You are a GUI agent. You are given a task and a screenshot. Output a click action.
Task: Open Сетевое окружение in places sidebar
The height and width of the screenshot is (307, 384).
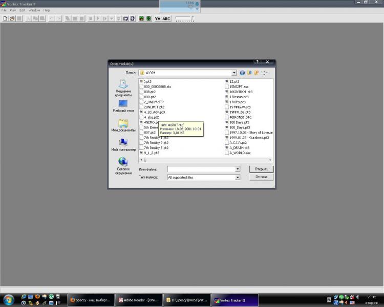tap(123, 165)
